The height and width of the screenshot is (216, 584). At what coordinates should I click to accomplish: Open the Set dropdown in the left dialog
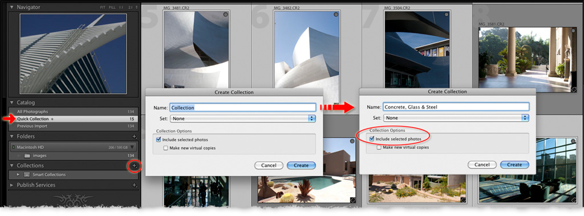[x=243, y=119]
